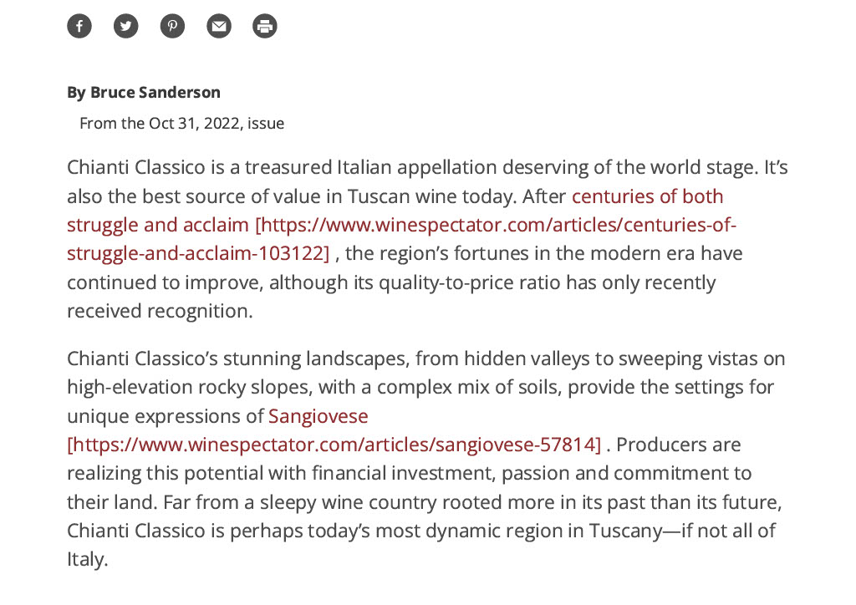This screenshot has width=856, height=605.
Task: Share the article on Facebook
Action: tap(79, 26)
